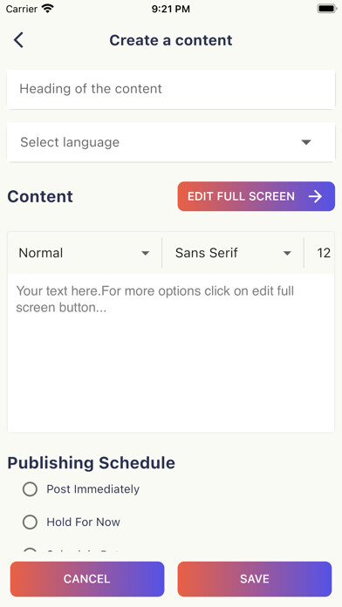Screen dimensions: 342x607
Task: Tap the back arrow icon
Action: [18, 40]
